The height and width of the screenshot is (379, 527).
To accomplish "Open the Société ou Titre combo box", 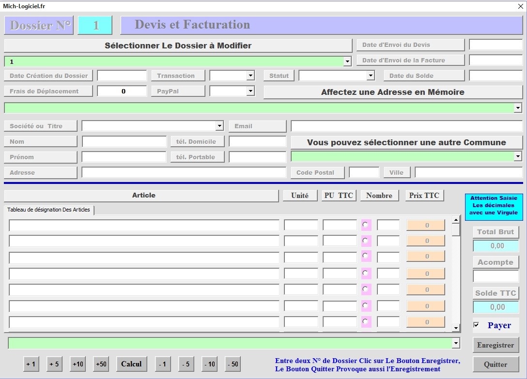I will (x=219, y=126).
